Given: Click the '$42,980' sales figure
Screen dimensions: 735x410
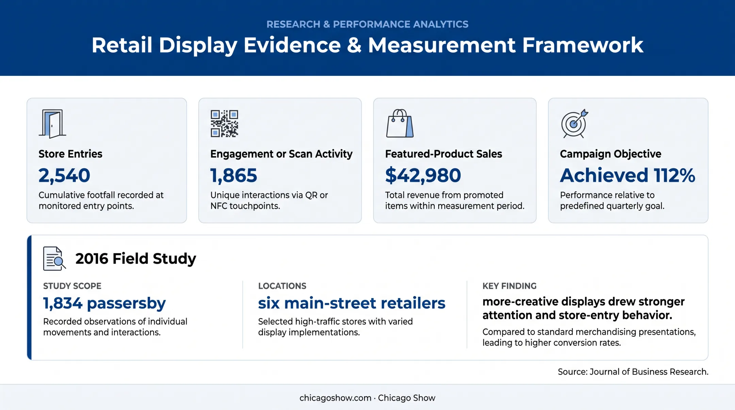Looking at the screenshot, I should [x=423, y=175].
